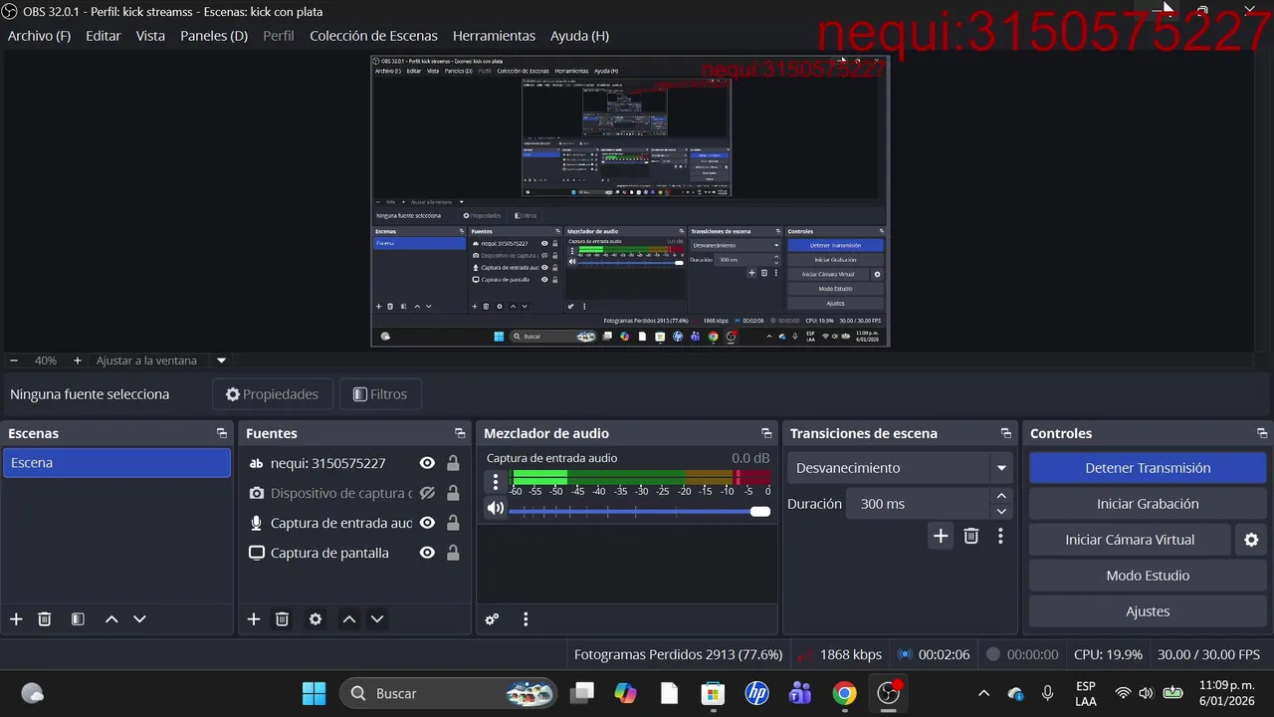Open scene filters icon in Escenas panel
This screenshot has width=1274, height=717.
[78, 619]
